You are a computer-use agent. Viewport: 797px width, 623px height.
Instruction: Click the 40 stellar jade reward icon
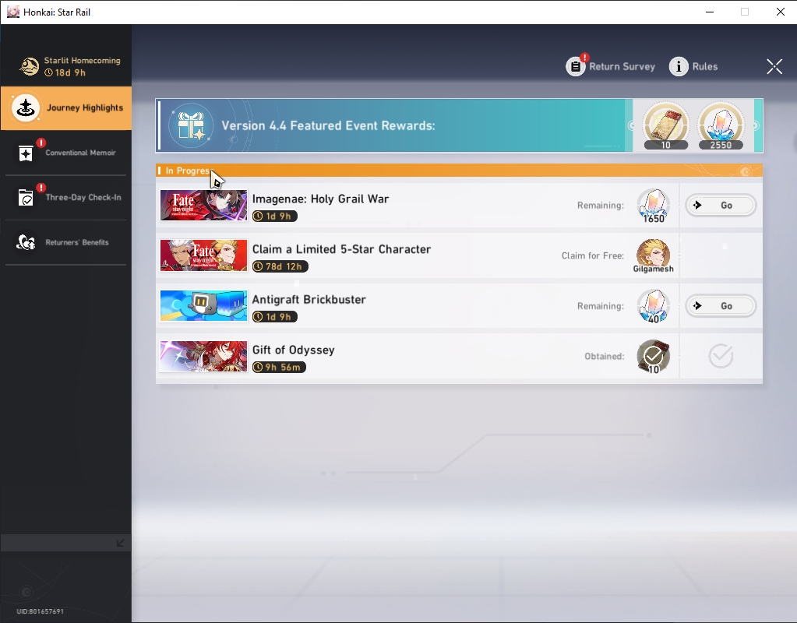(653, 306)
